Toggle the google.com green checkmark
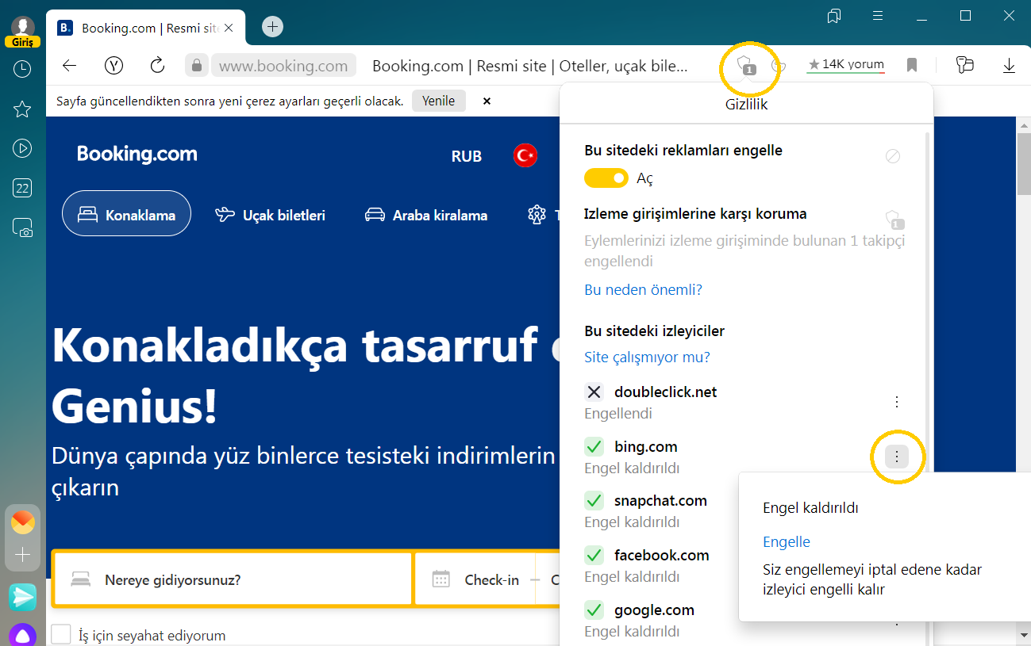Viewport: 1031px width, 646px height. click(594, 610)
